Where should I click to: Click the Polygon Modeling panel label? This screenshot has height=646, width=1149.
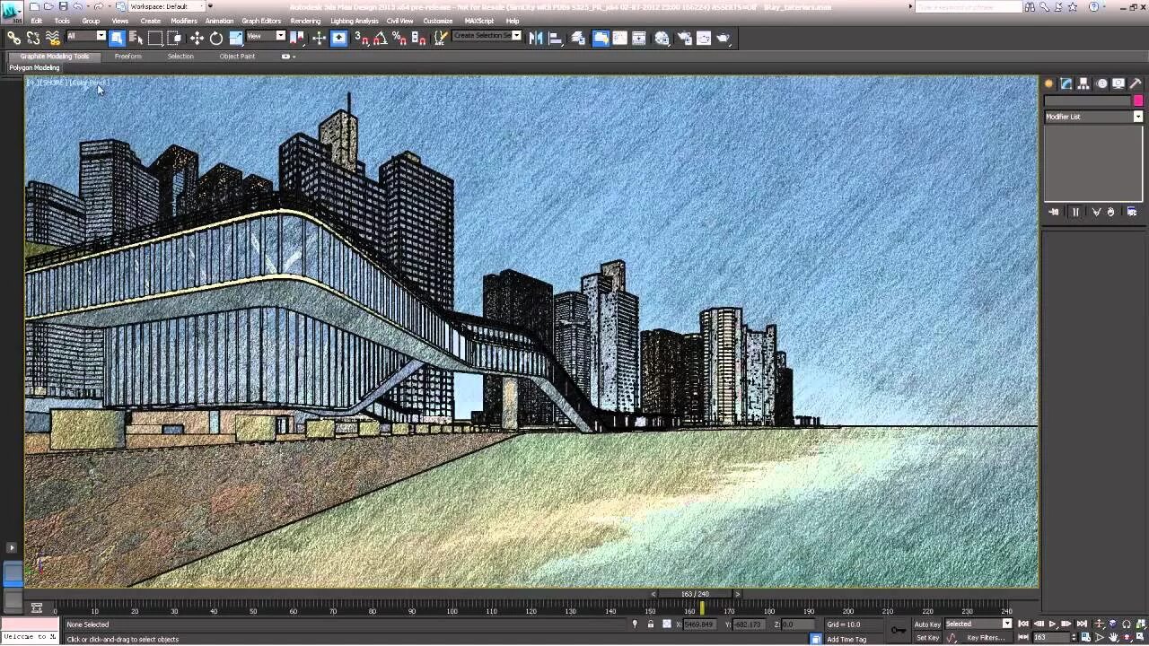click(x=34, y=67)
